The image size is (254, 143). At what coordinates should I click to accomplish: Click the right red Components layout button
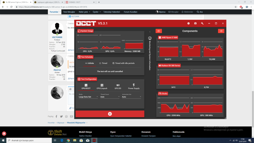tap(221, 31)
